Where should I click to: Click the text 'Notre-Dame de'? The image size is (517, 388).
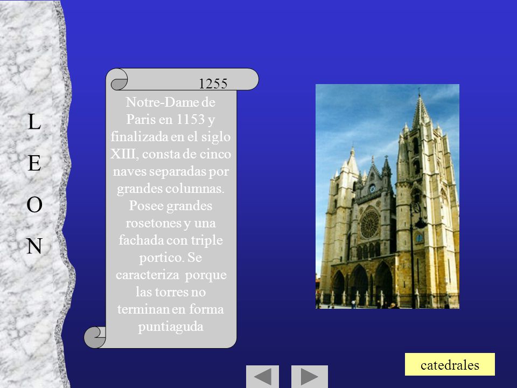[171, 102]
